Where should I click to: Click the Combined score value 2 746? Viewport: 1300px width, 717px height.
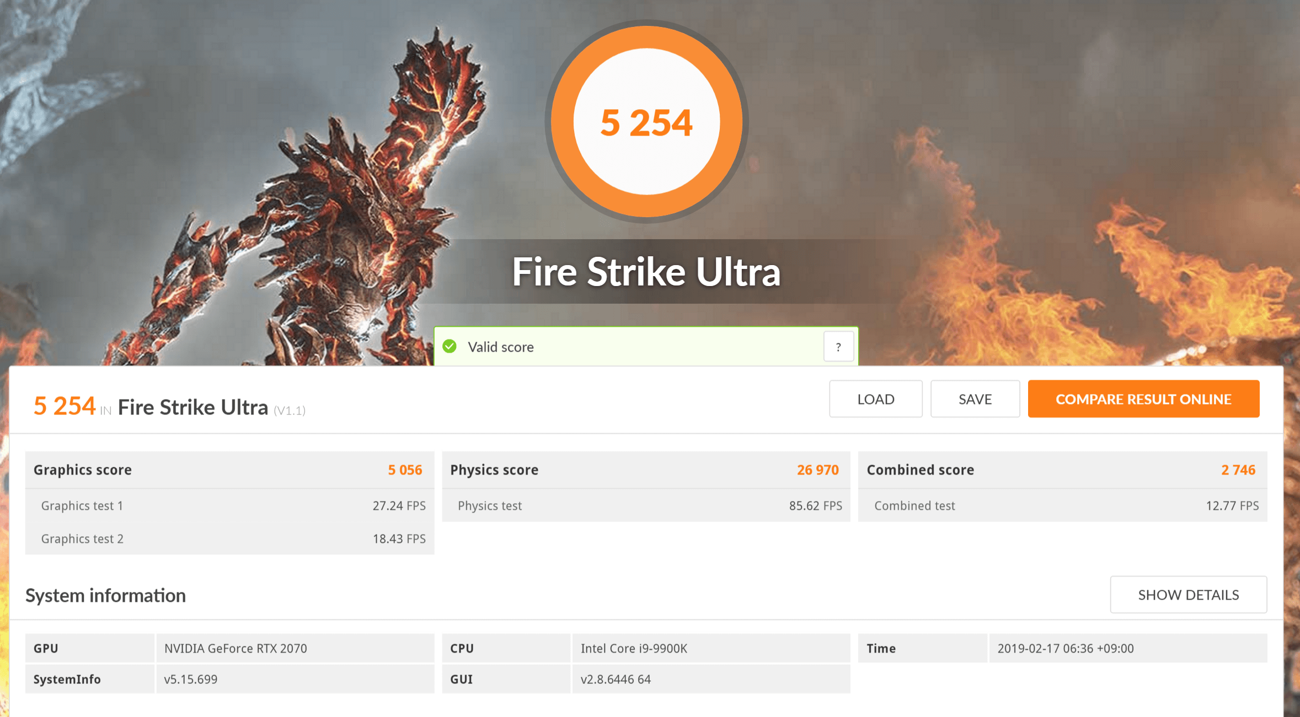pos(1238,470)
